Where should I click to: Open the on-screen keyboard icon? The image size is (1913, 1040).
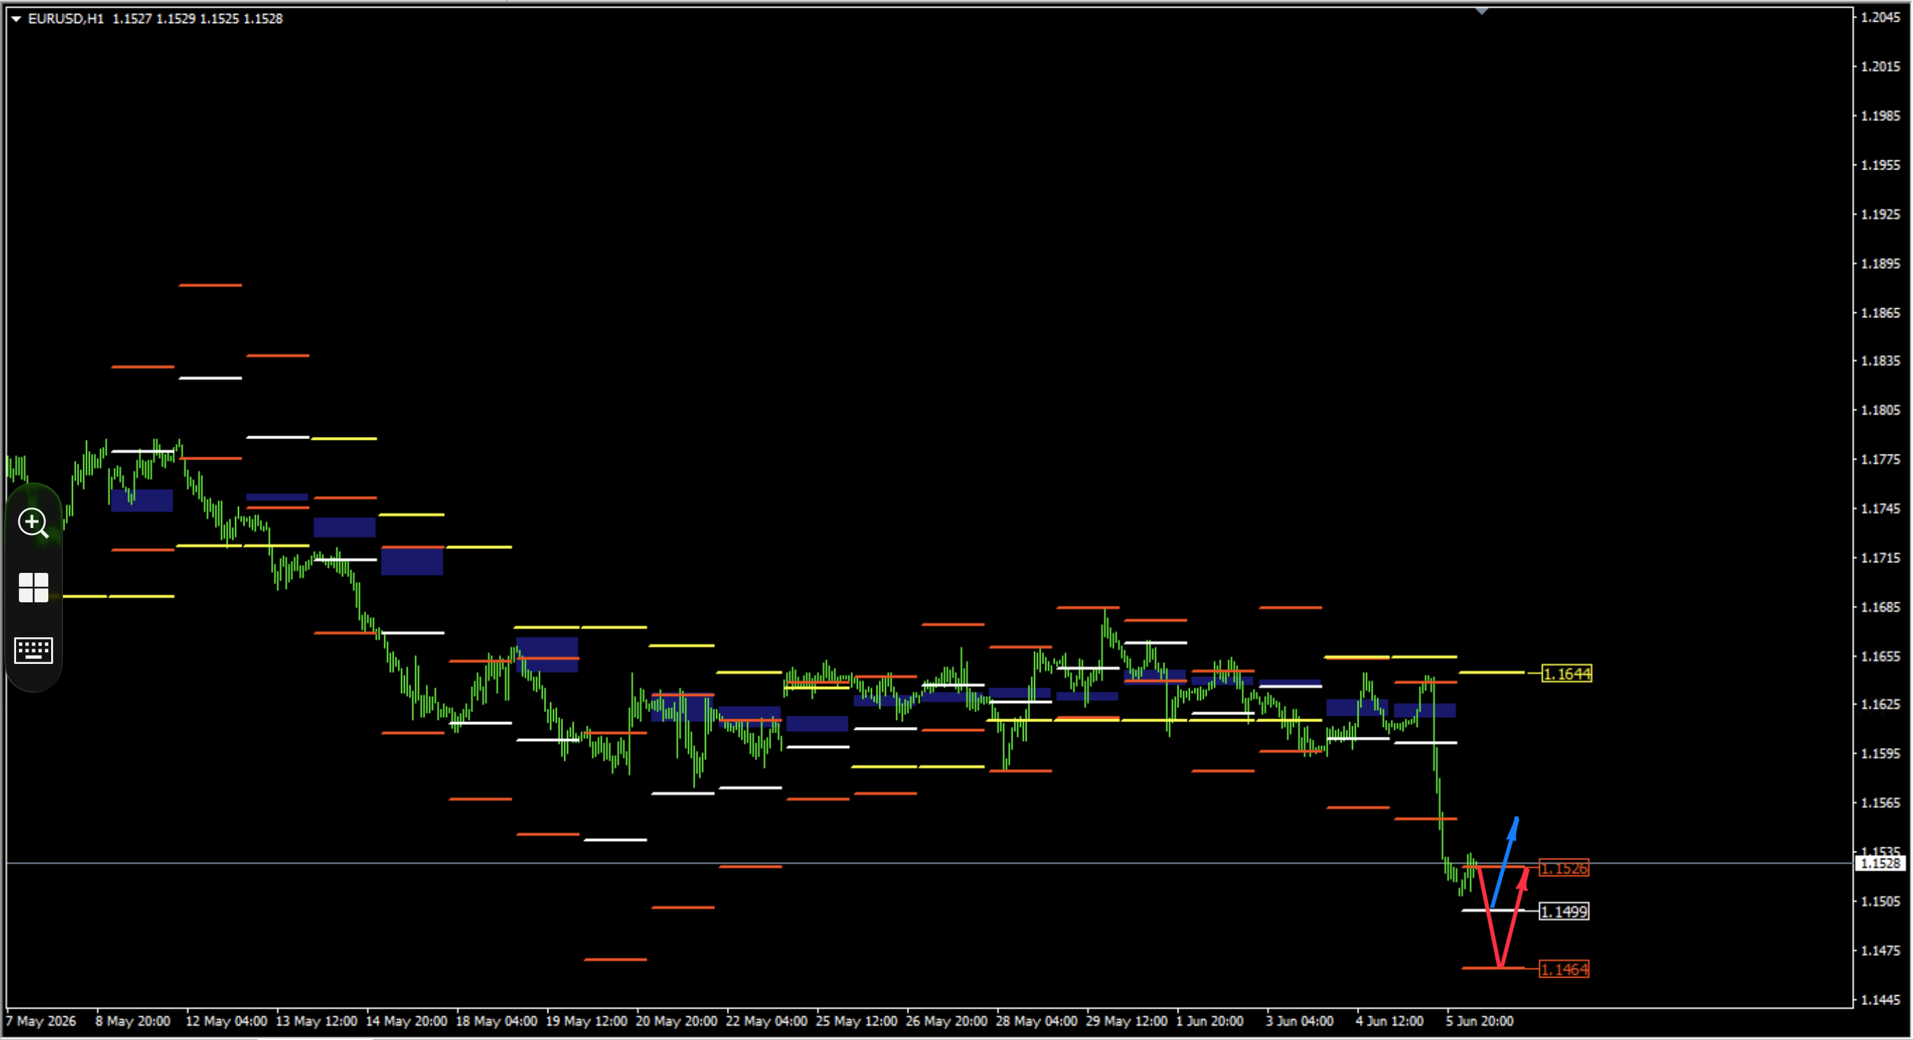[x=34, y=651]
